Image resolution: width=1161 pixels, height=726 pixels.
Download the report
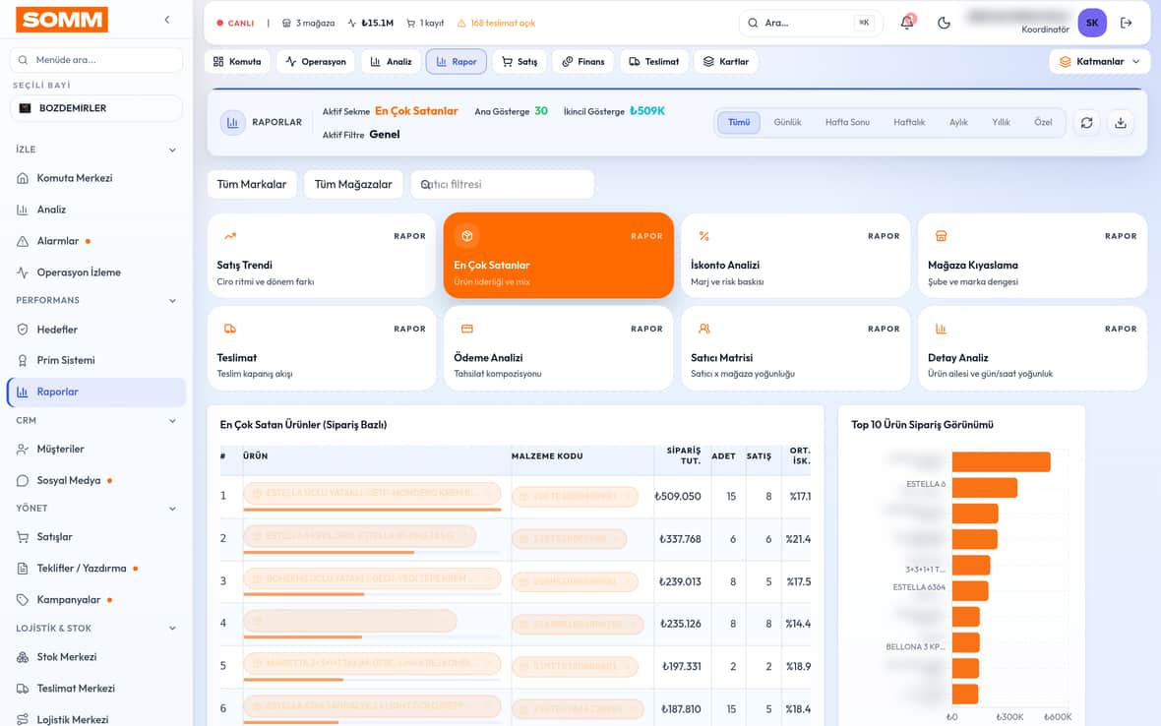[x=1121, y=123]
